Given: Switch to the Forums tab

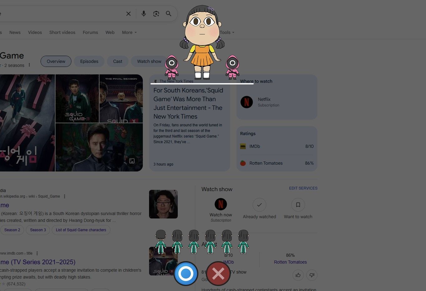Looking at the screenshot, I should [x=90, y=32].
